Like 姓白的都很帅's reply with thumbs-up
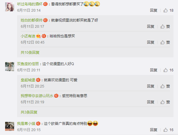178x135 pixels. click(x=165, y=27)
